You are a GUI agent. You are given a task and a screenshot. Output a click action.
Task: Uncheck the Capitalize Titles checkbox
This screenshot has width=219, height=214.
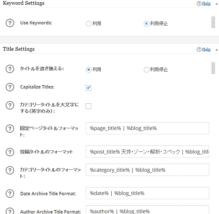(x=88, y=88)
